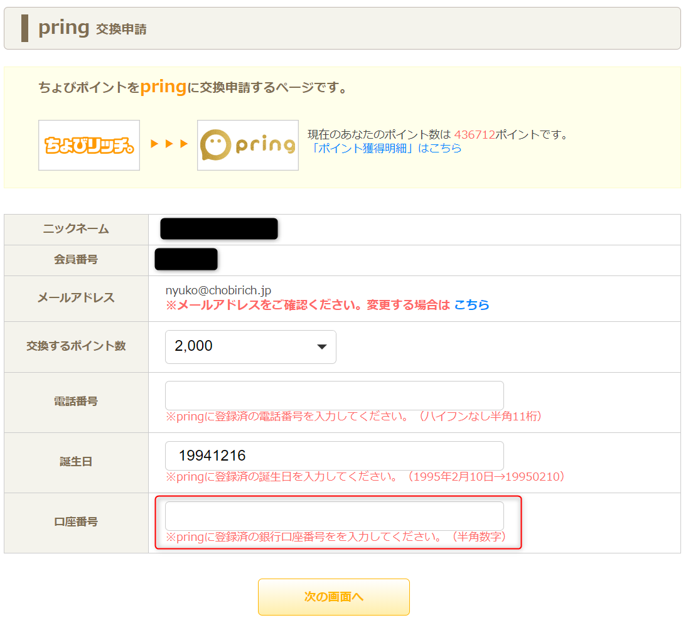Click the メールアドレス row label
This screenshot has height=630, width=698.
(x=76, y=297)
